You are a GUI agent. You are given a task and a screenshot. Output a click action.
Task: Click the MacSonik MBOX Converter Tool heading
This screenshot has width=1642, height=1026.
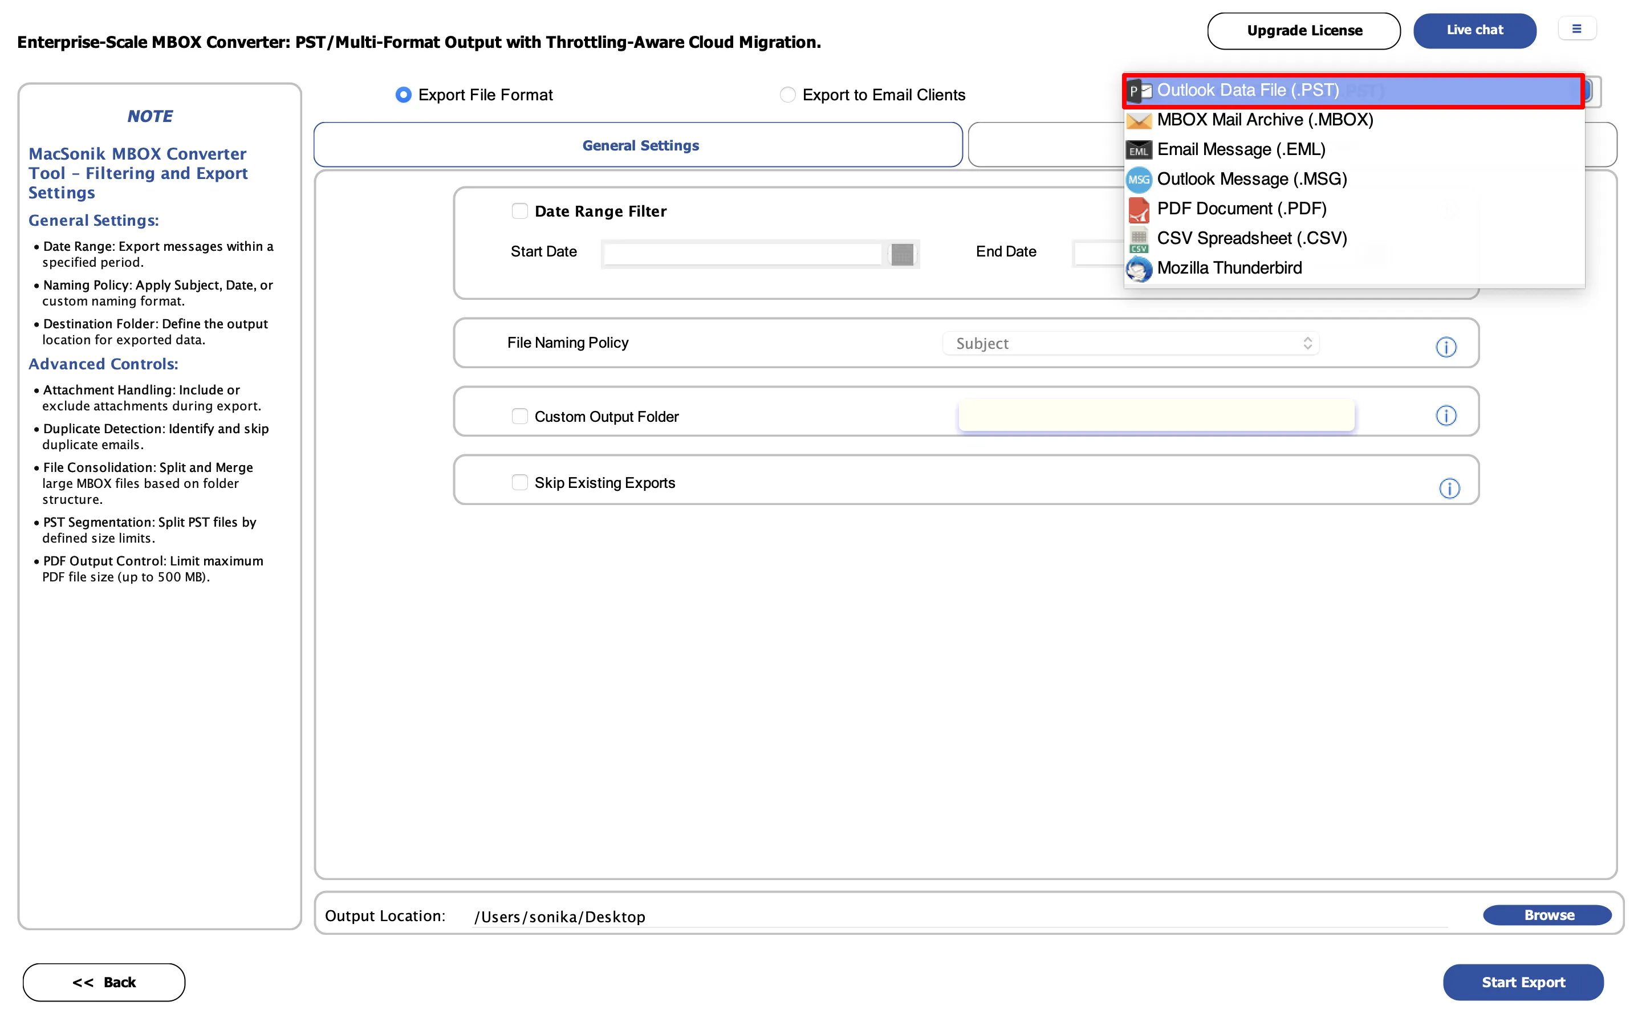point(138,173)
